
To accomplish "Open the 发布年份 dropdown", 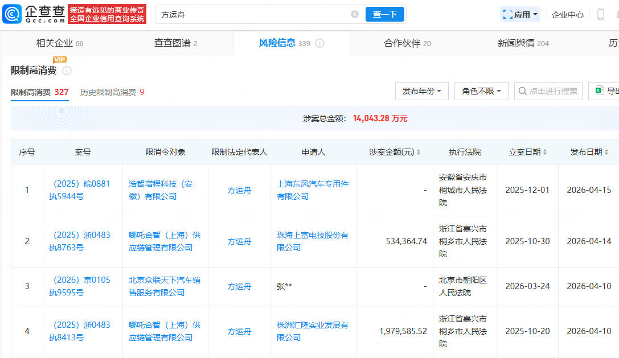I will click(x=421, y=91).
